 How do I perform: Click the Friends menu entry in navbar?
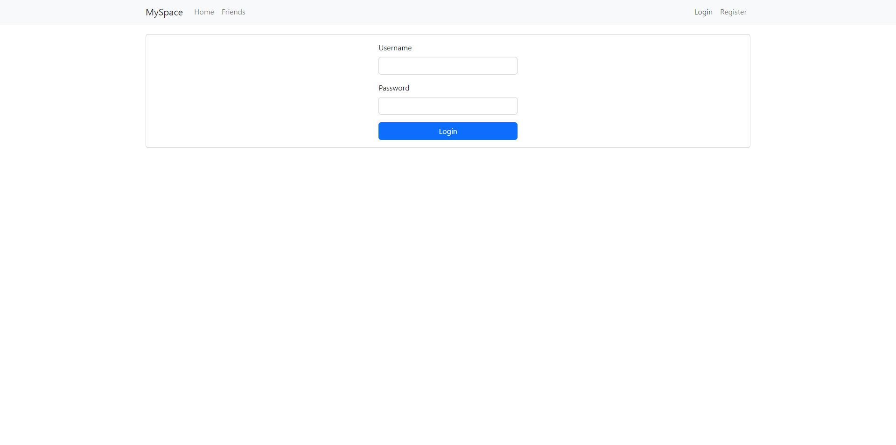(233, 12)
